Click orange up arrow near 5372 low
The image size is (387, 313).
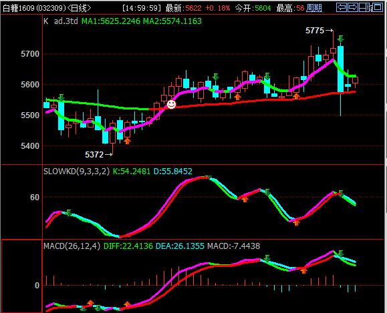coord(127,141)
